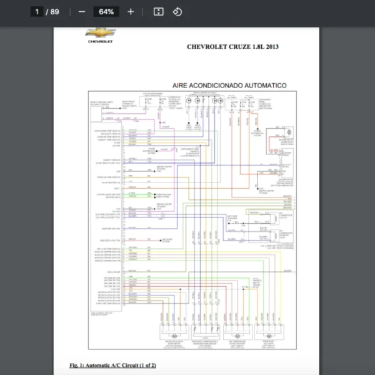Toggle the fit to page icon
375x375 pixels.
[158, 12]
